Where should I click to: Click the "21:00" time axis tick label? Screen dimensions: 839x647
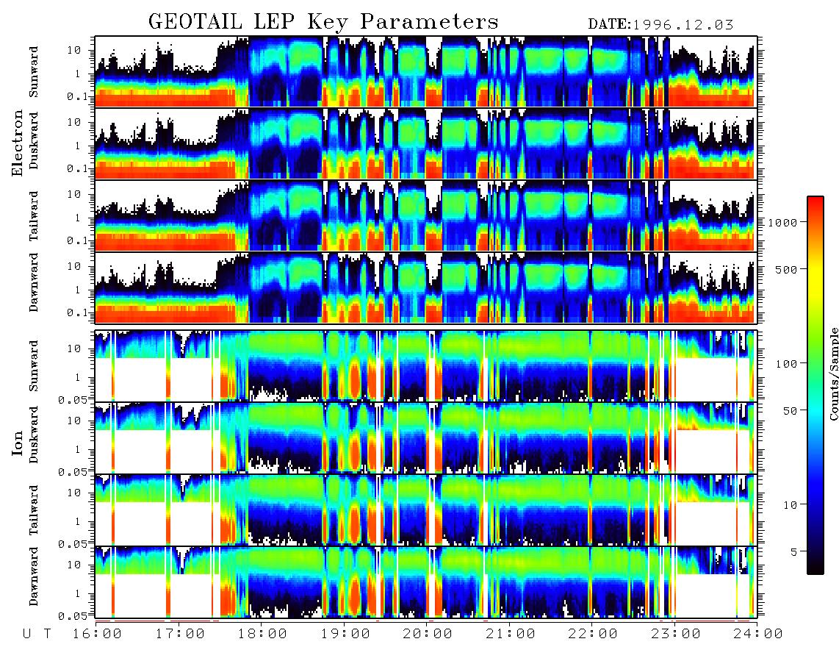click(511, 634)
